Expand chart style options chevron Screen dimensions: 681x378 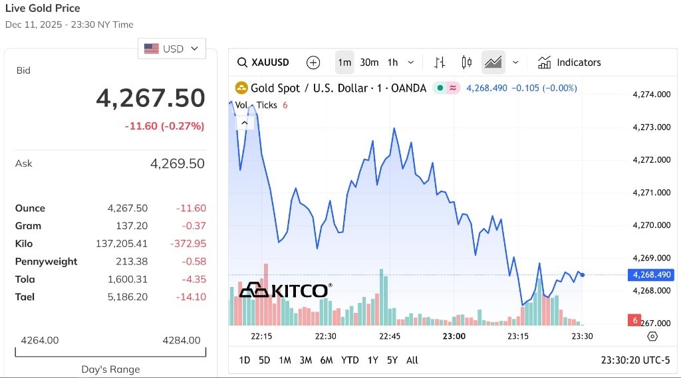515,62
